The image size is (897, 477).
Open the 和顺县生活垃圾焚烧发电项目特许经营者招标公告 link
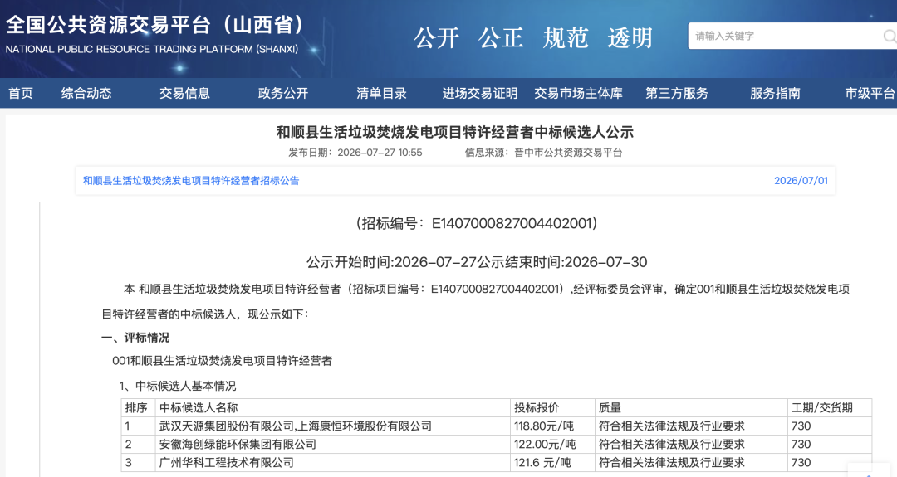pos(191,181)
